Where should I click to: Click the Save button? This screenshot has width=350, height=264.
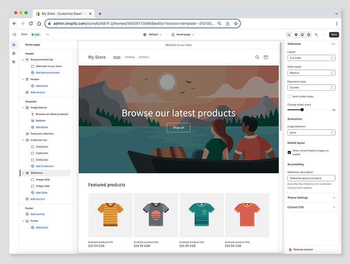(334, 34)
